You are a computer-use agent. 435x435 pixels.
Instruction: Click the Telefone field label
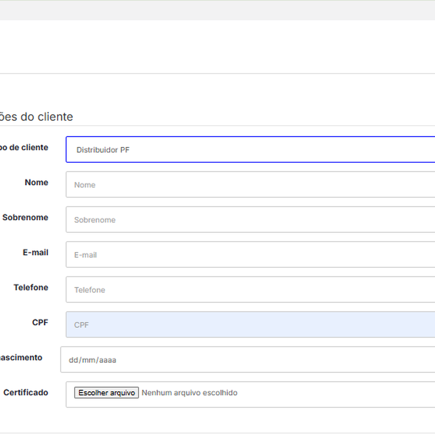coord(31,287)
